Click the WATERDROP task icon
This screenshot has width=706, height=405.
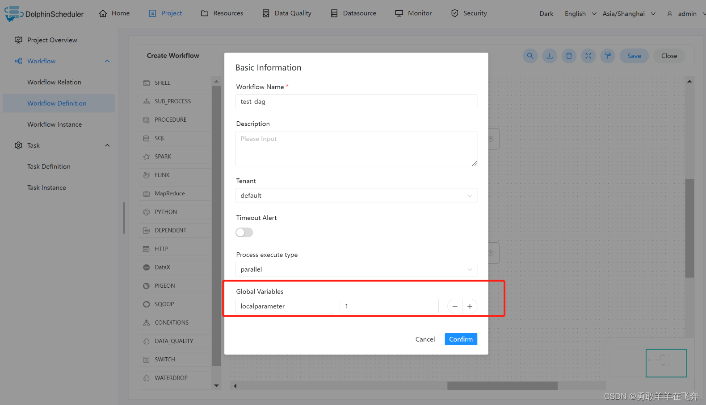(146, 378)
